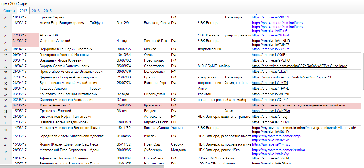Open the archive.is/dMTsi link
The image size is (364, 168).
pyautogui.click(x=270, y=83)
